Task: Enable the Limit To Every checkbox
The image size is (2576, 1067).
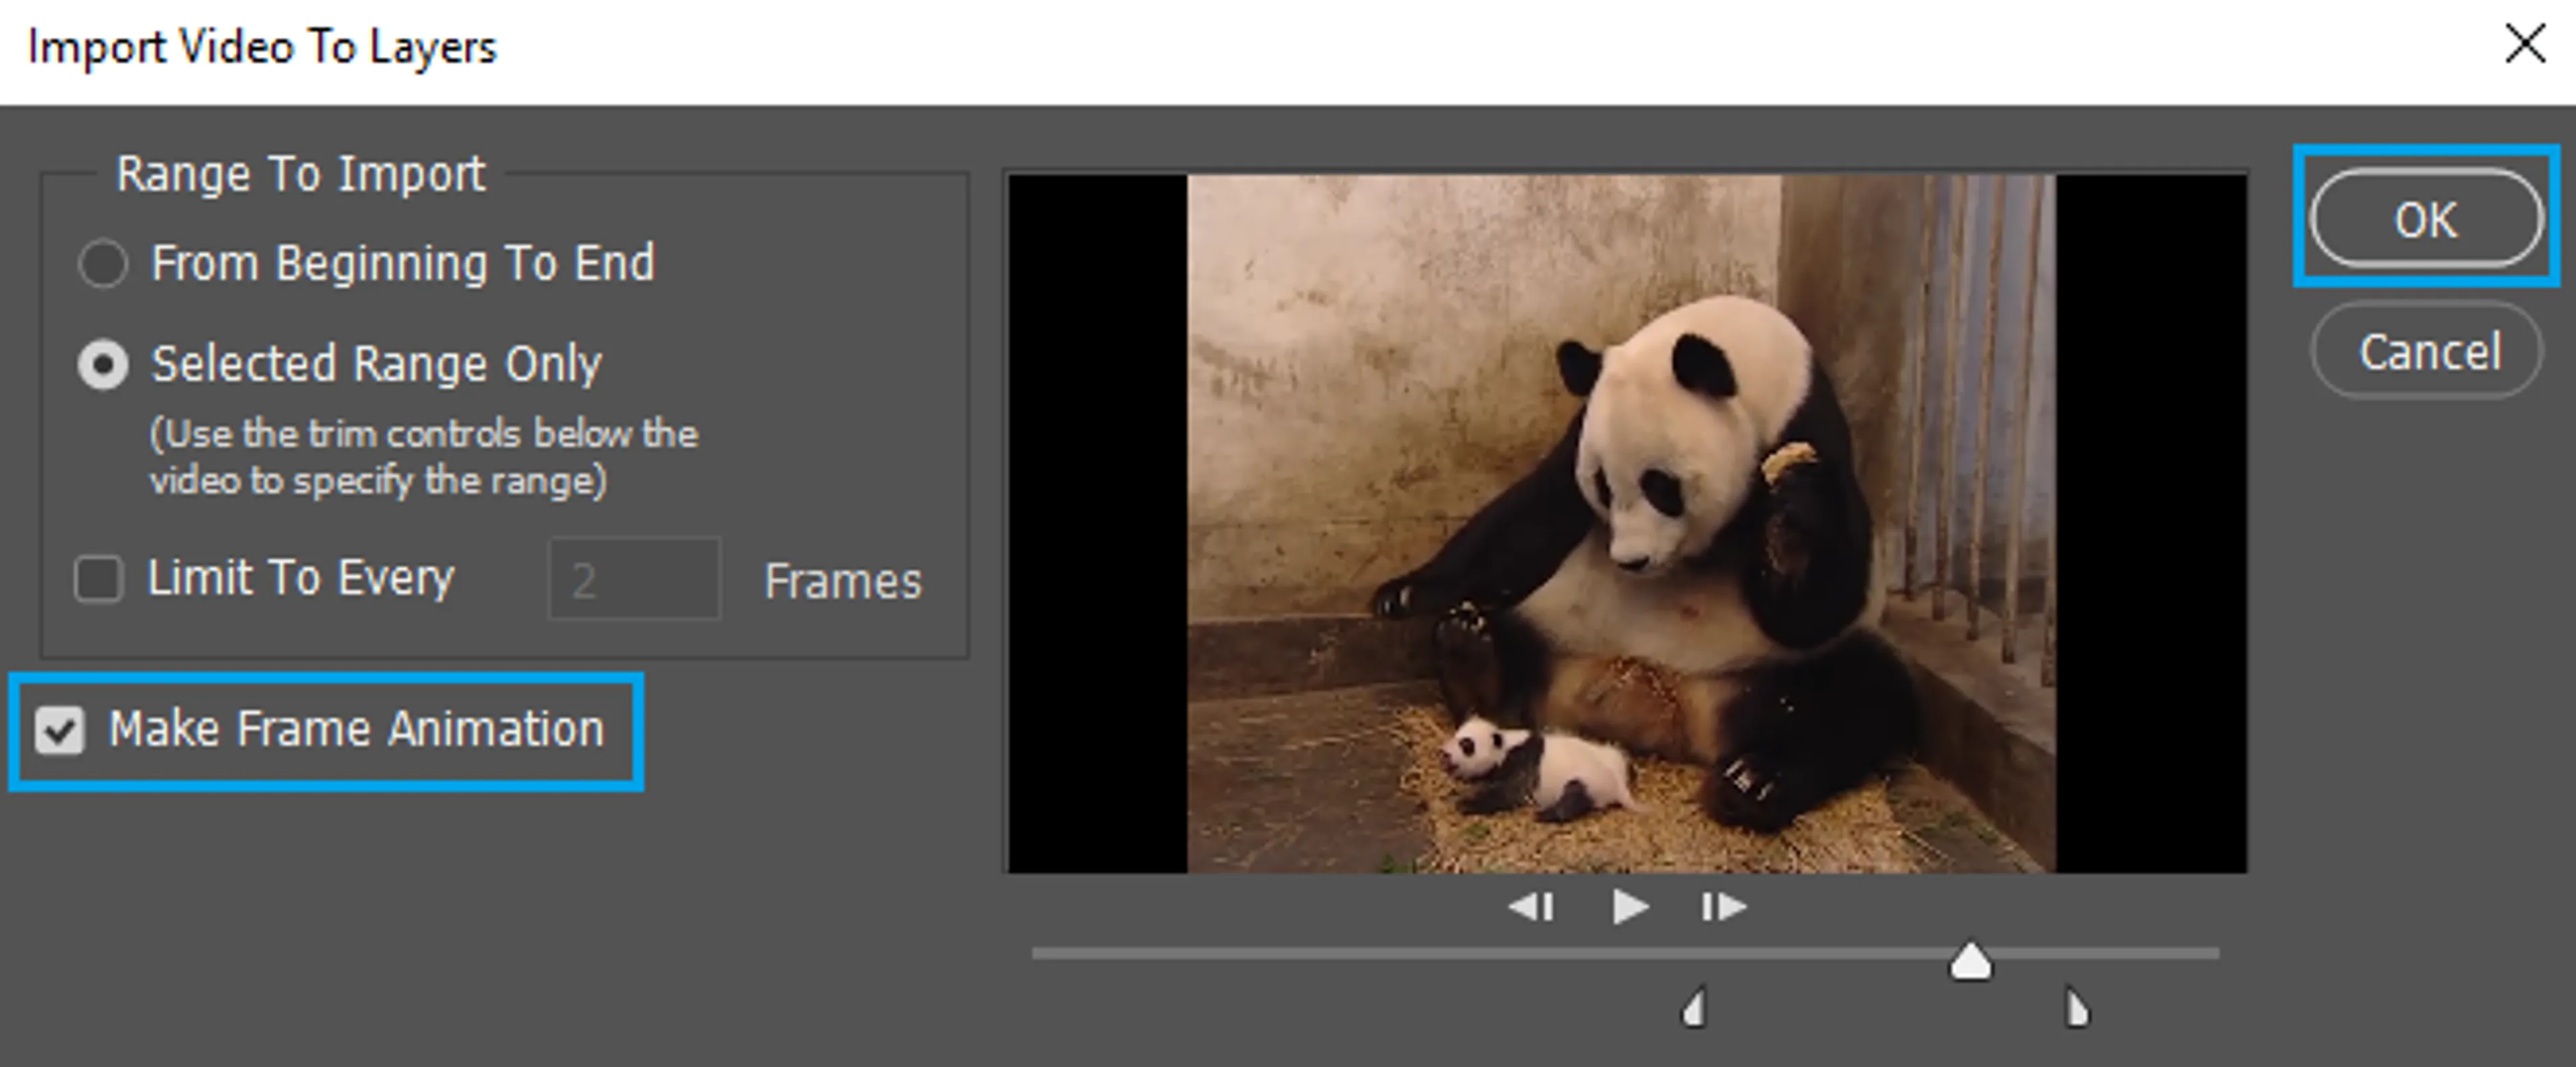Action: 99,579
